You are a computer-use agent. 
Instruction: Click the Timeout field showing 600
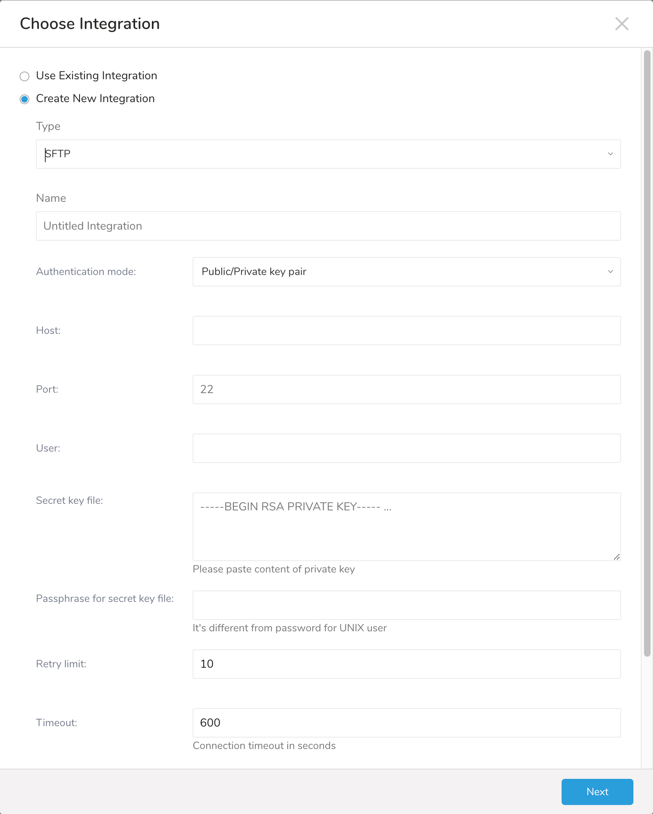[x=406, y=723]
